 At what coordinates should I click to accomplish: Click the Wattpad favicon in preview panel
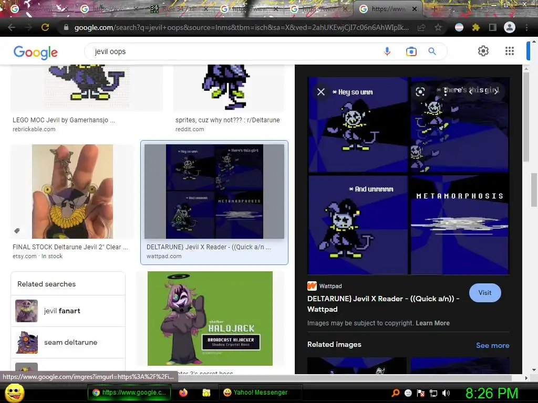312,286
